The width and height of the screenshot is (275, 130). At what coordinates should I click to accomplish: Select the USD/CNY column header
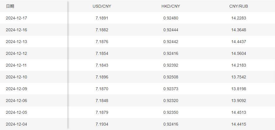click(x=102, y=6)
